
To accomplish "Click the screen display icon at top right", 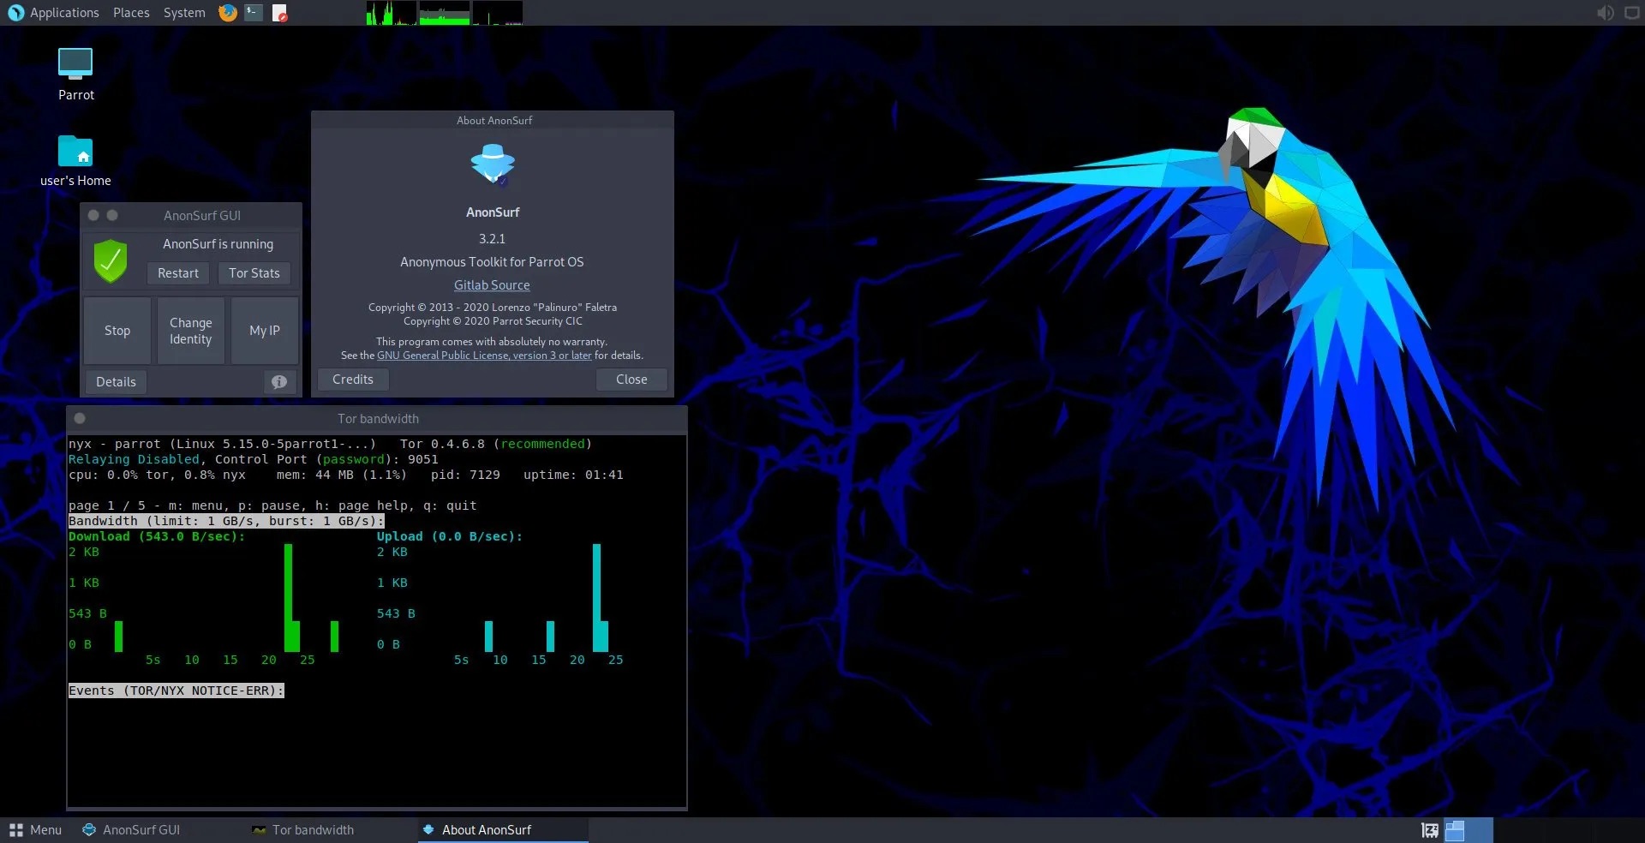I will [1632, 13].
